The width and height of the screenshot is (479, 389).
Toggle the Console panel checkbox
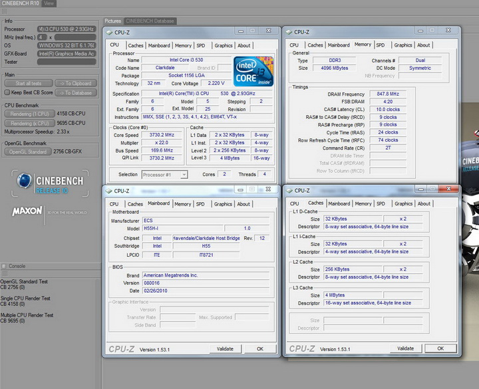pyautogui.click(x=4, y=266)
